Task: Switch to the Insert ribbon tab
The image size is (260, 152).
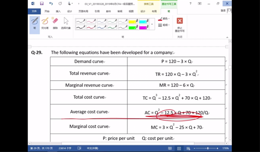Action: point(58,11)
